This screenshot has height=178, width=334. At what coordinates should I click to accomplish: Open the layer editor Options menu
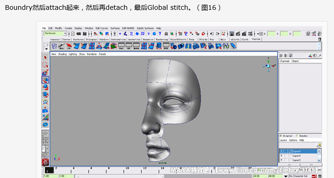pyautogui.click(x=293, y=140)
